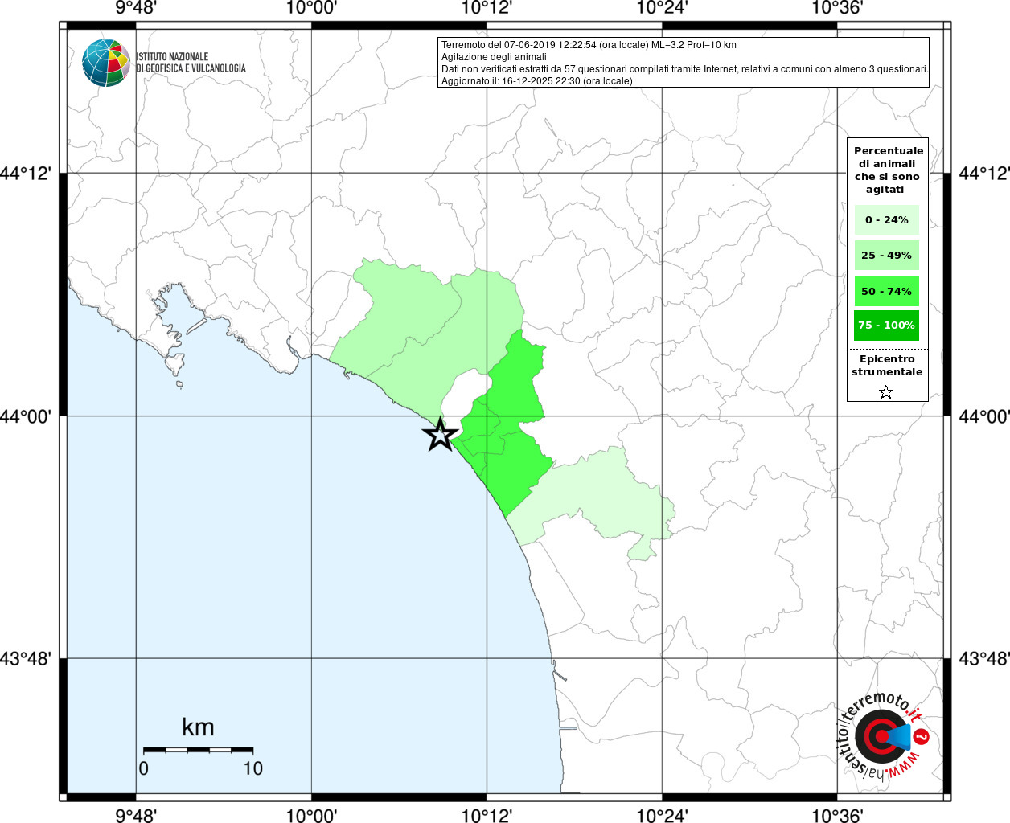Click the right axis label 43°48'
This screenshot has height=823, width=1010.
983,659
